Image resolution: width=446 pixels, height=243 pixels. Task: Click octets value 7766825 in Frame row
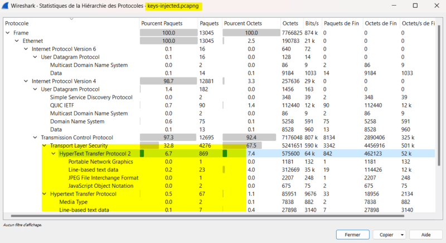click(292, 33)
